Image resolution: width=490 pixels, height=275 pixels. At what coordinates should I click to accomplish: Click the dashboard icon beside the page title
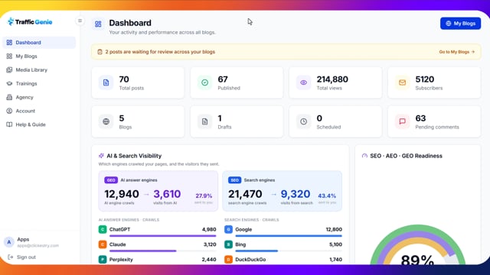pos(98,24)
